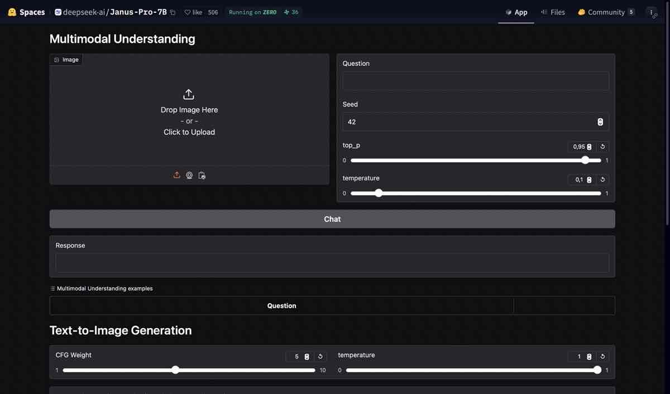Click the image drop upload area
Screen dimensions: 670x394
point(189,110)
